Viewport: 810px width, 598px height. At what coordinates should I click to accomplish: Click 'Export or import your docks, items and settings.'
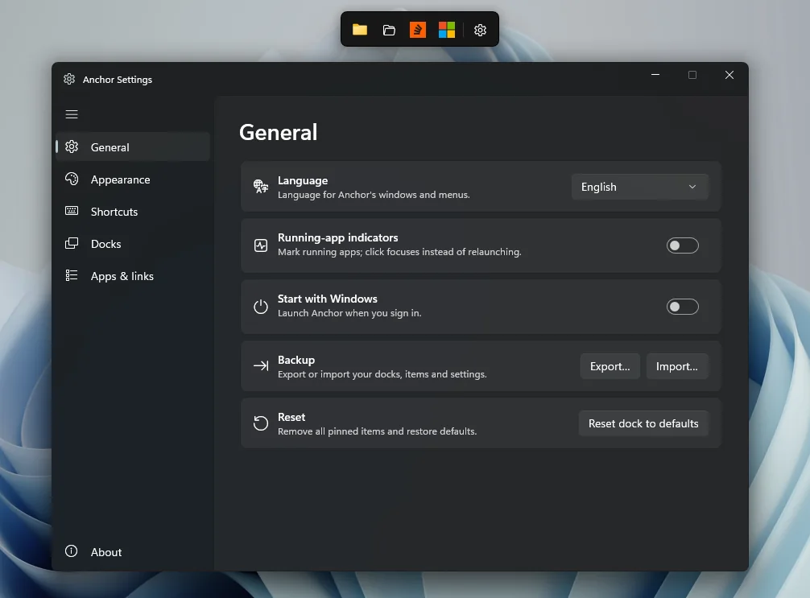tap(382, 374)
